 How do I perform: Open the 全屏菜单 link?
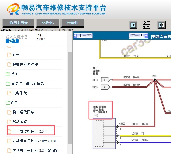146,25
